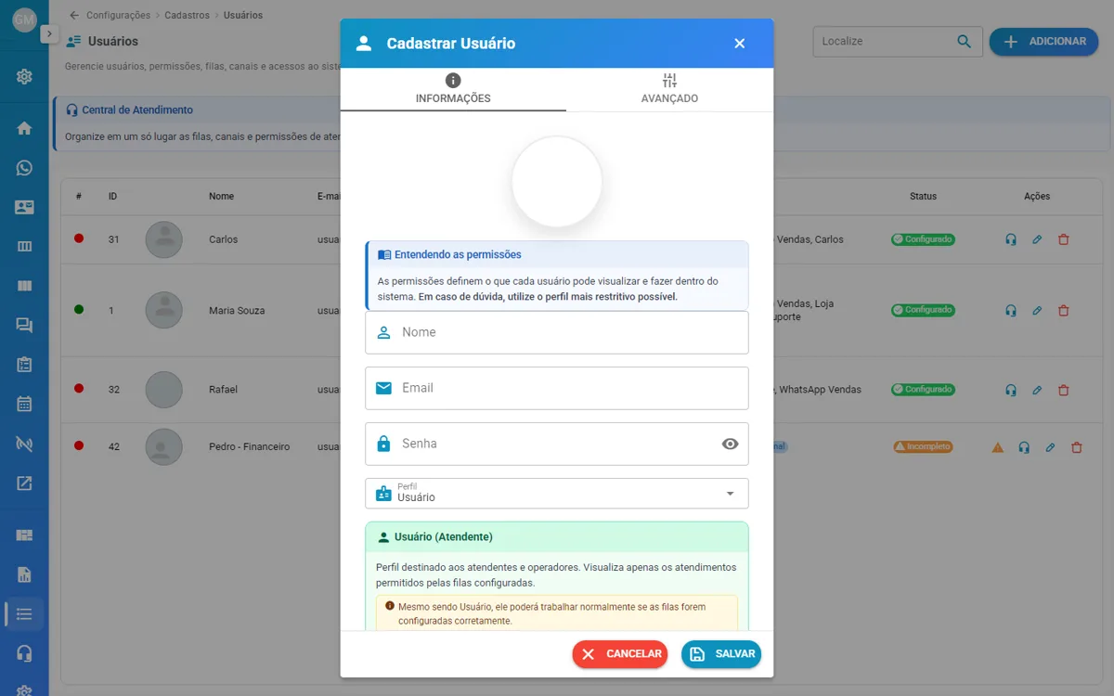Open contact card icon in sidebar
Viewport: 1114px width, 696px height.
pos(24,207)
